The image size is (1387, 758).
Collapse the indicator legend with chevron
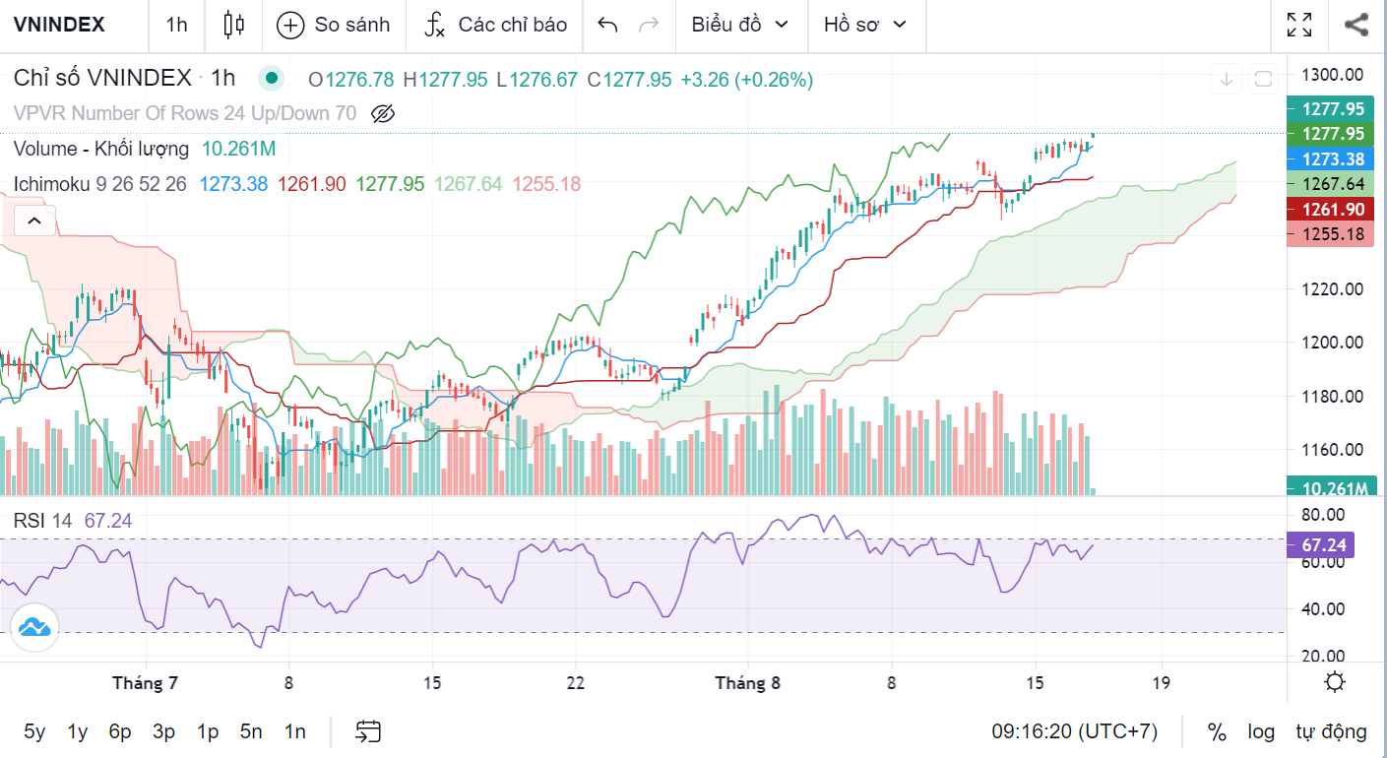33,221
